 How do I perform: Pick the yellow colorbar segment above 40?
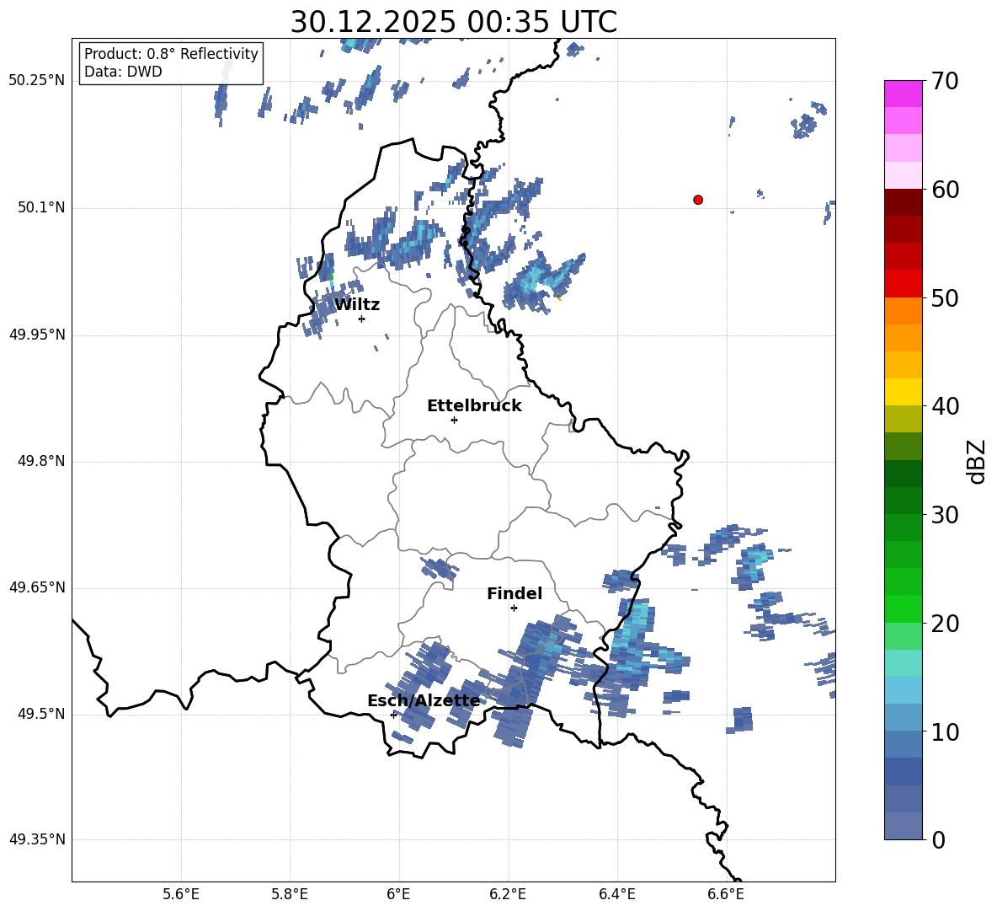pyautogui.click(x=903, y=393)
